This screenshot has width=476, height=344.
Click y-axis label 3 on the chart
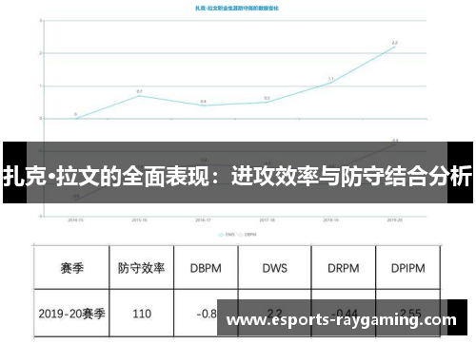(40, 21)
